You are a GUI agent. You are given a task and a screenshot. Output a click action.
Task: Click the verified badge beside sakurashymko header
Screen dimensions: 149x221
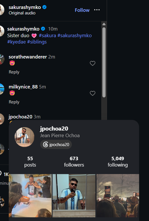coord(45,7)
